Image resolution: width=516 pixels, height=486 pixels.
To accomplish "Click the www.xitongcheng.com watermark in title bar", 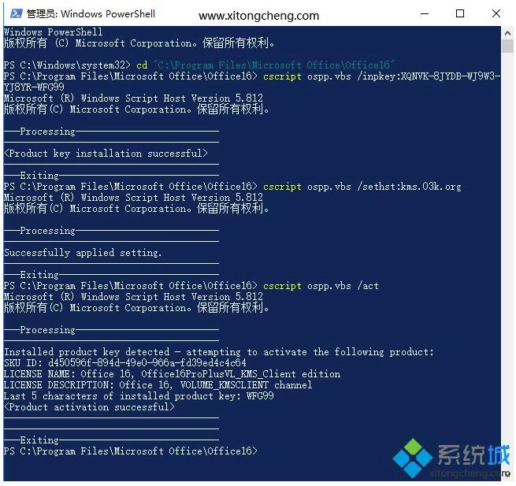I will click(x=258, y=16).
